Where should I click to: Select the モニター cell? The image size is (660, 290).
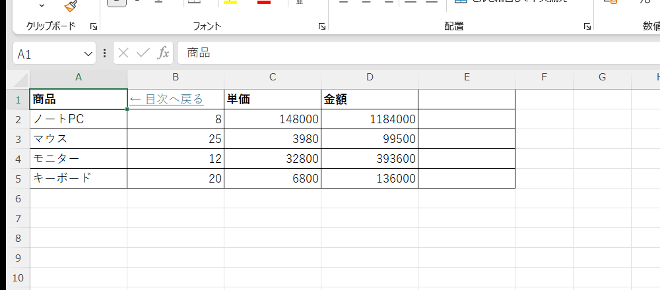79,159
